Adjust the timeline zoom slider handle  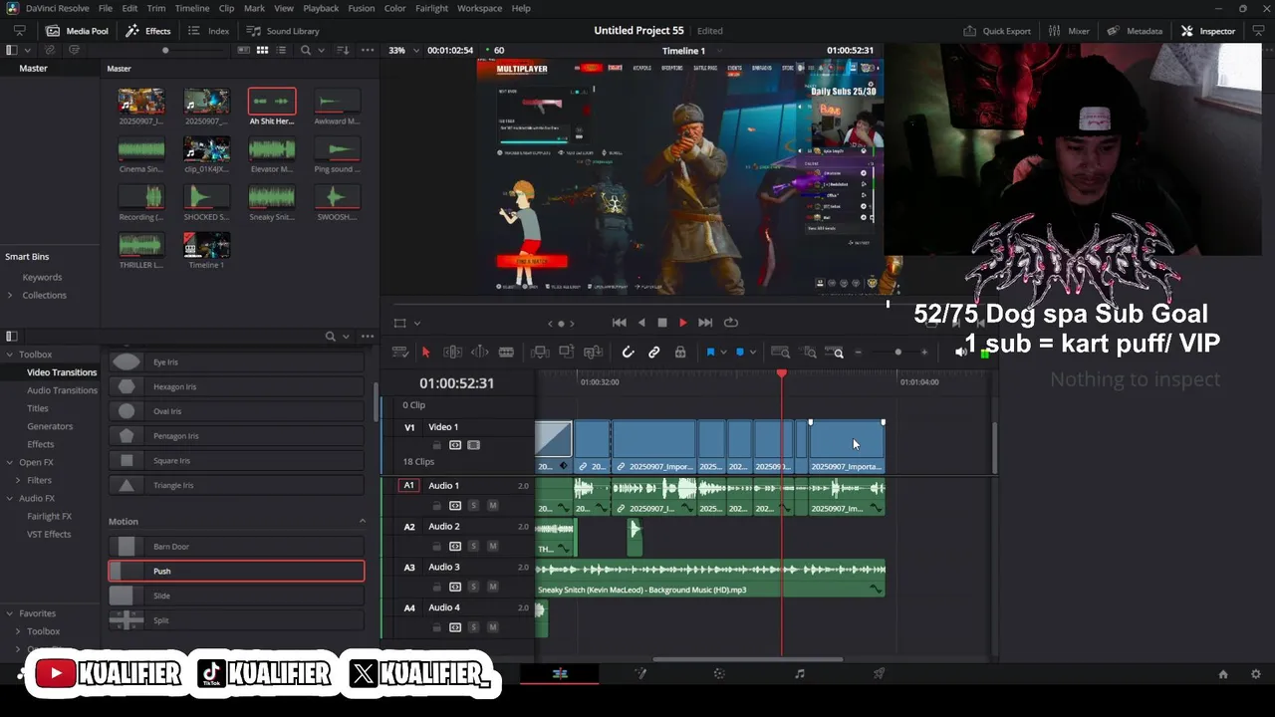897,353
